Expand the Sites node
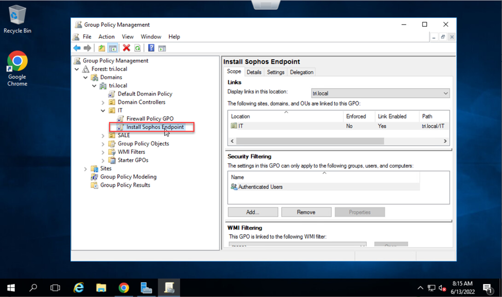 tap(85, 169)
